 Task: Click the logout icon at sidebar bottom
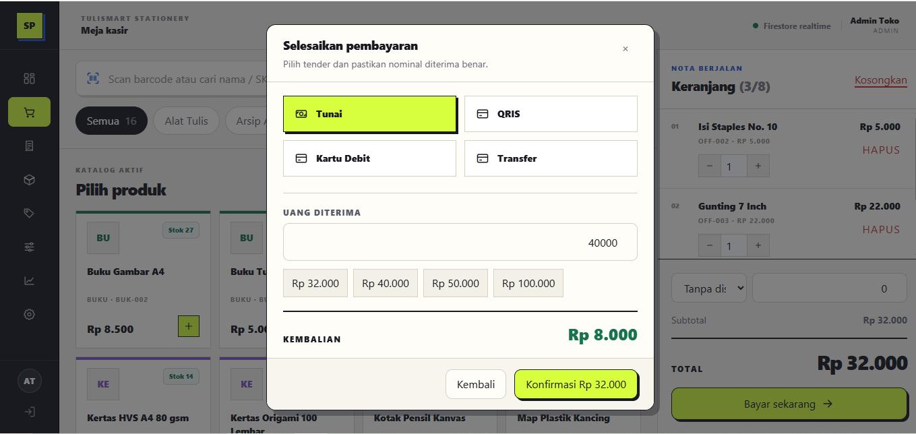tap(29, 412)
